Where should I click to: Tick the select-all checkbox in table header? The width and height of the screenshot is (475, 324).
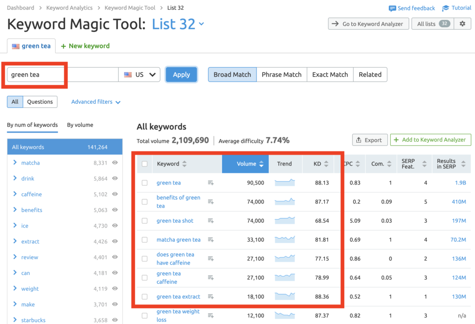pyautogui.click(x=145, y=164)
